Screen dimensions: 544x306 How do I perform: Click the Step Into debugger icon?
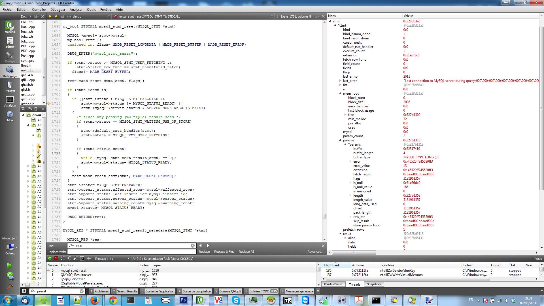(x=69, y=258)
